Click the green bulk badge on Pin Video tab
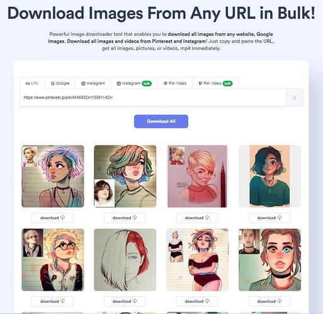323x314 pixels. (x=227, y=84)
